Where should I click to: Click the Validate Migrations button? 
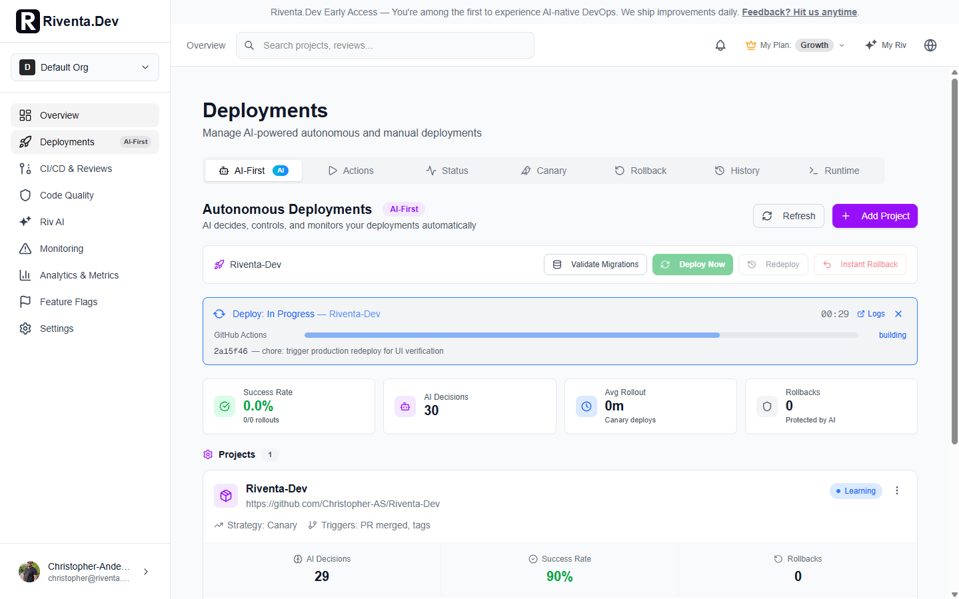[x=595, y=265]
